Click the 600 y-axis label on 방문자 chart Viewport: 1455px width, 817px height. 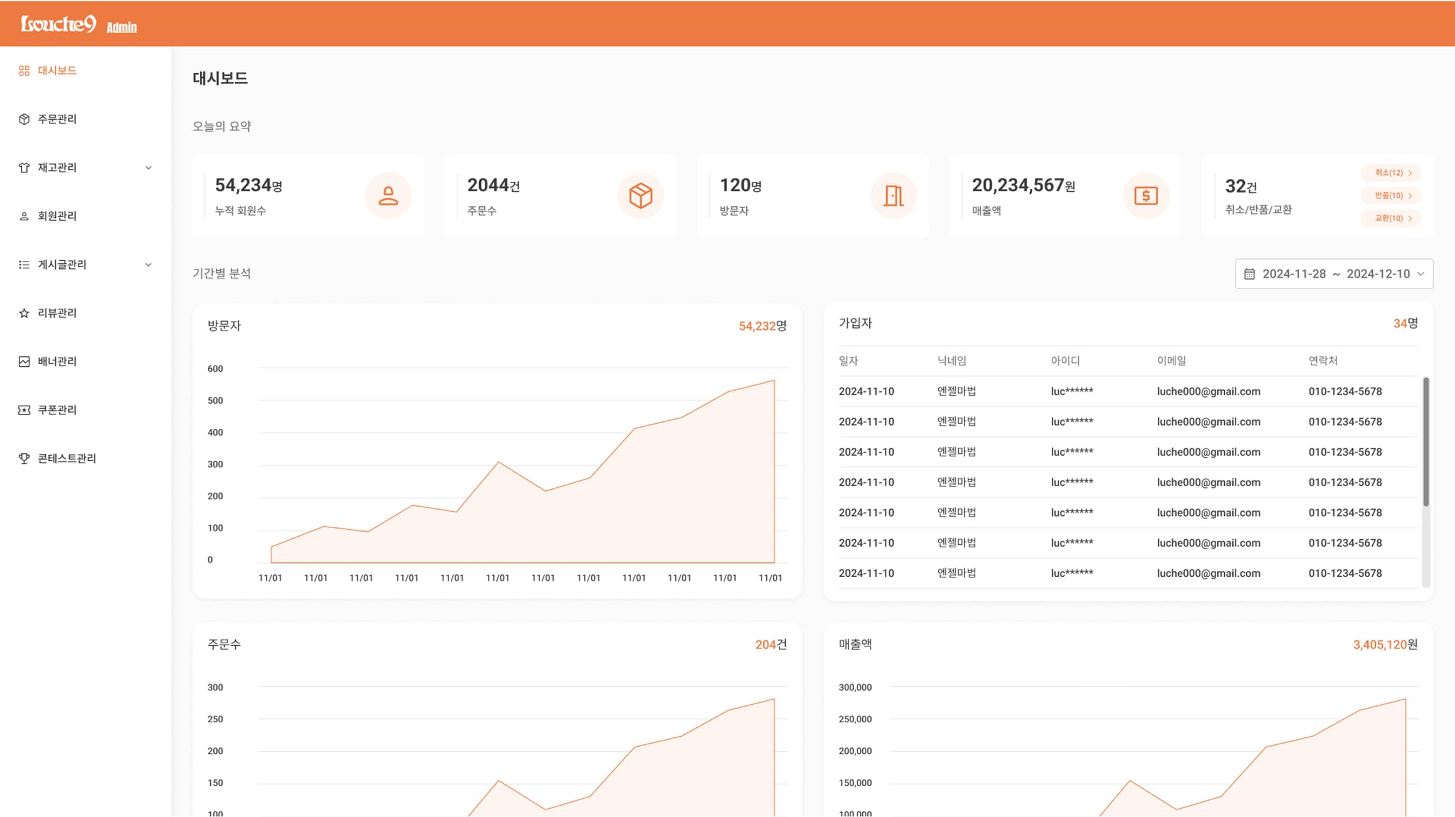pos(215,369)
